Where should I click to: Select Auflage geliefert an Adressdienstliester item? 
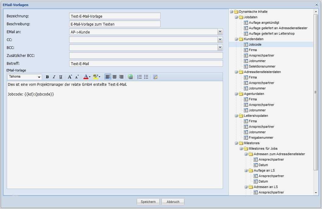pos(278,28)
